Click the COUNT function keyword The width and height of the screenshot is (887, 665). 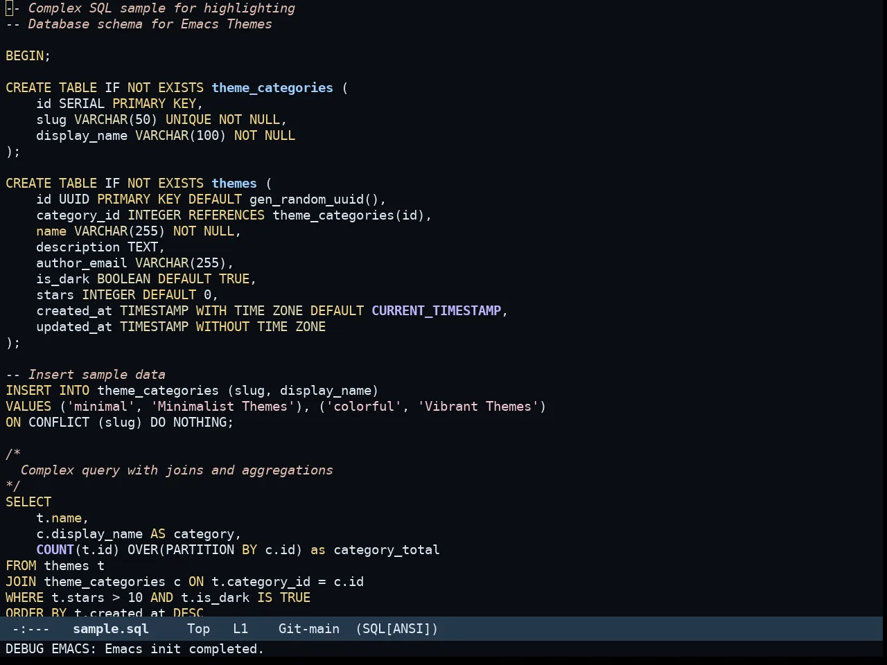point(55,550)
